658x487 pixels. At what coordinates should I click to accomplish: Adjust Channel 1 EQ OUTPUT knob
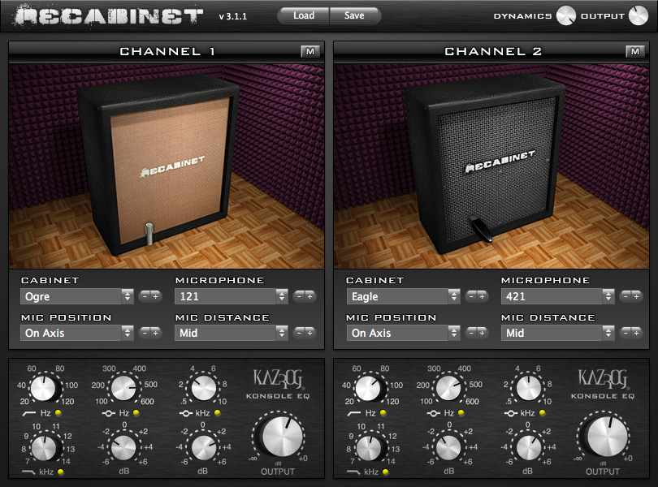[282, 436]
